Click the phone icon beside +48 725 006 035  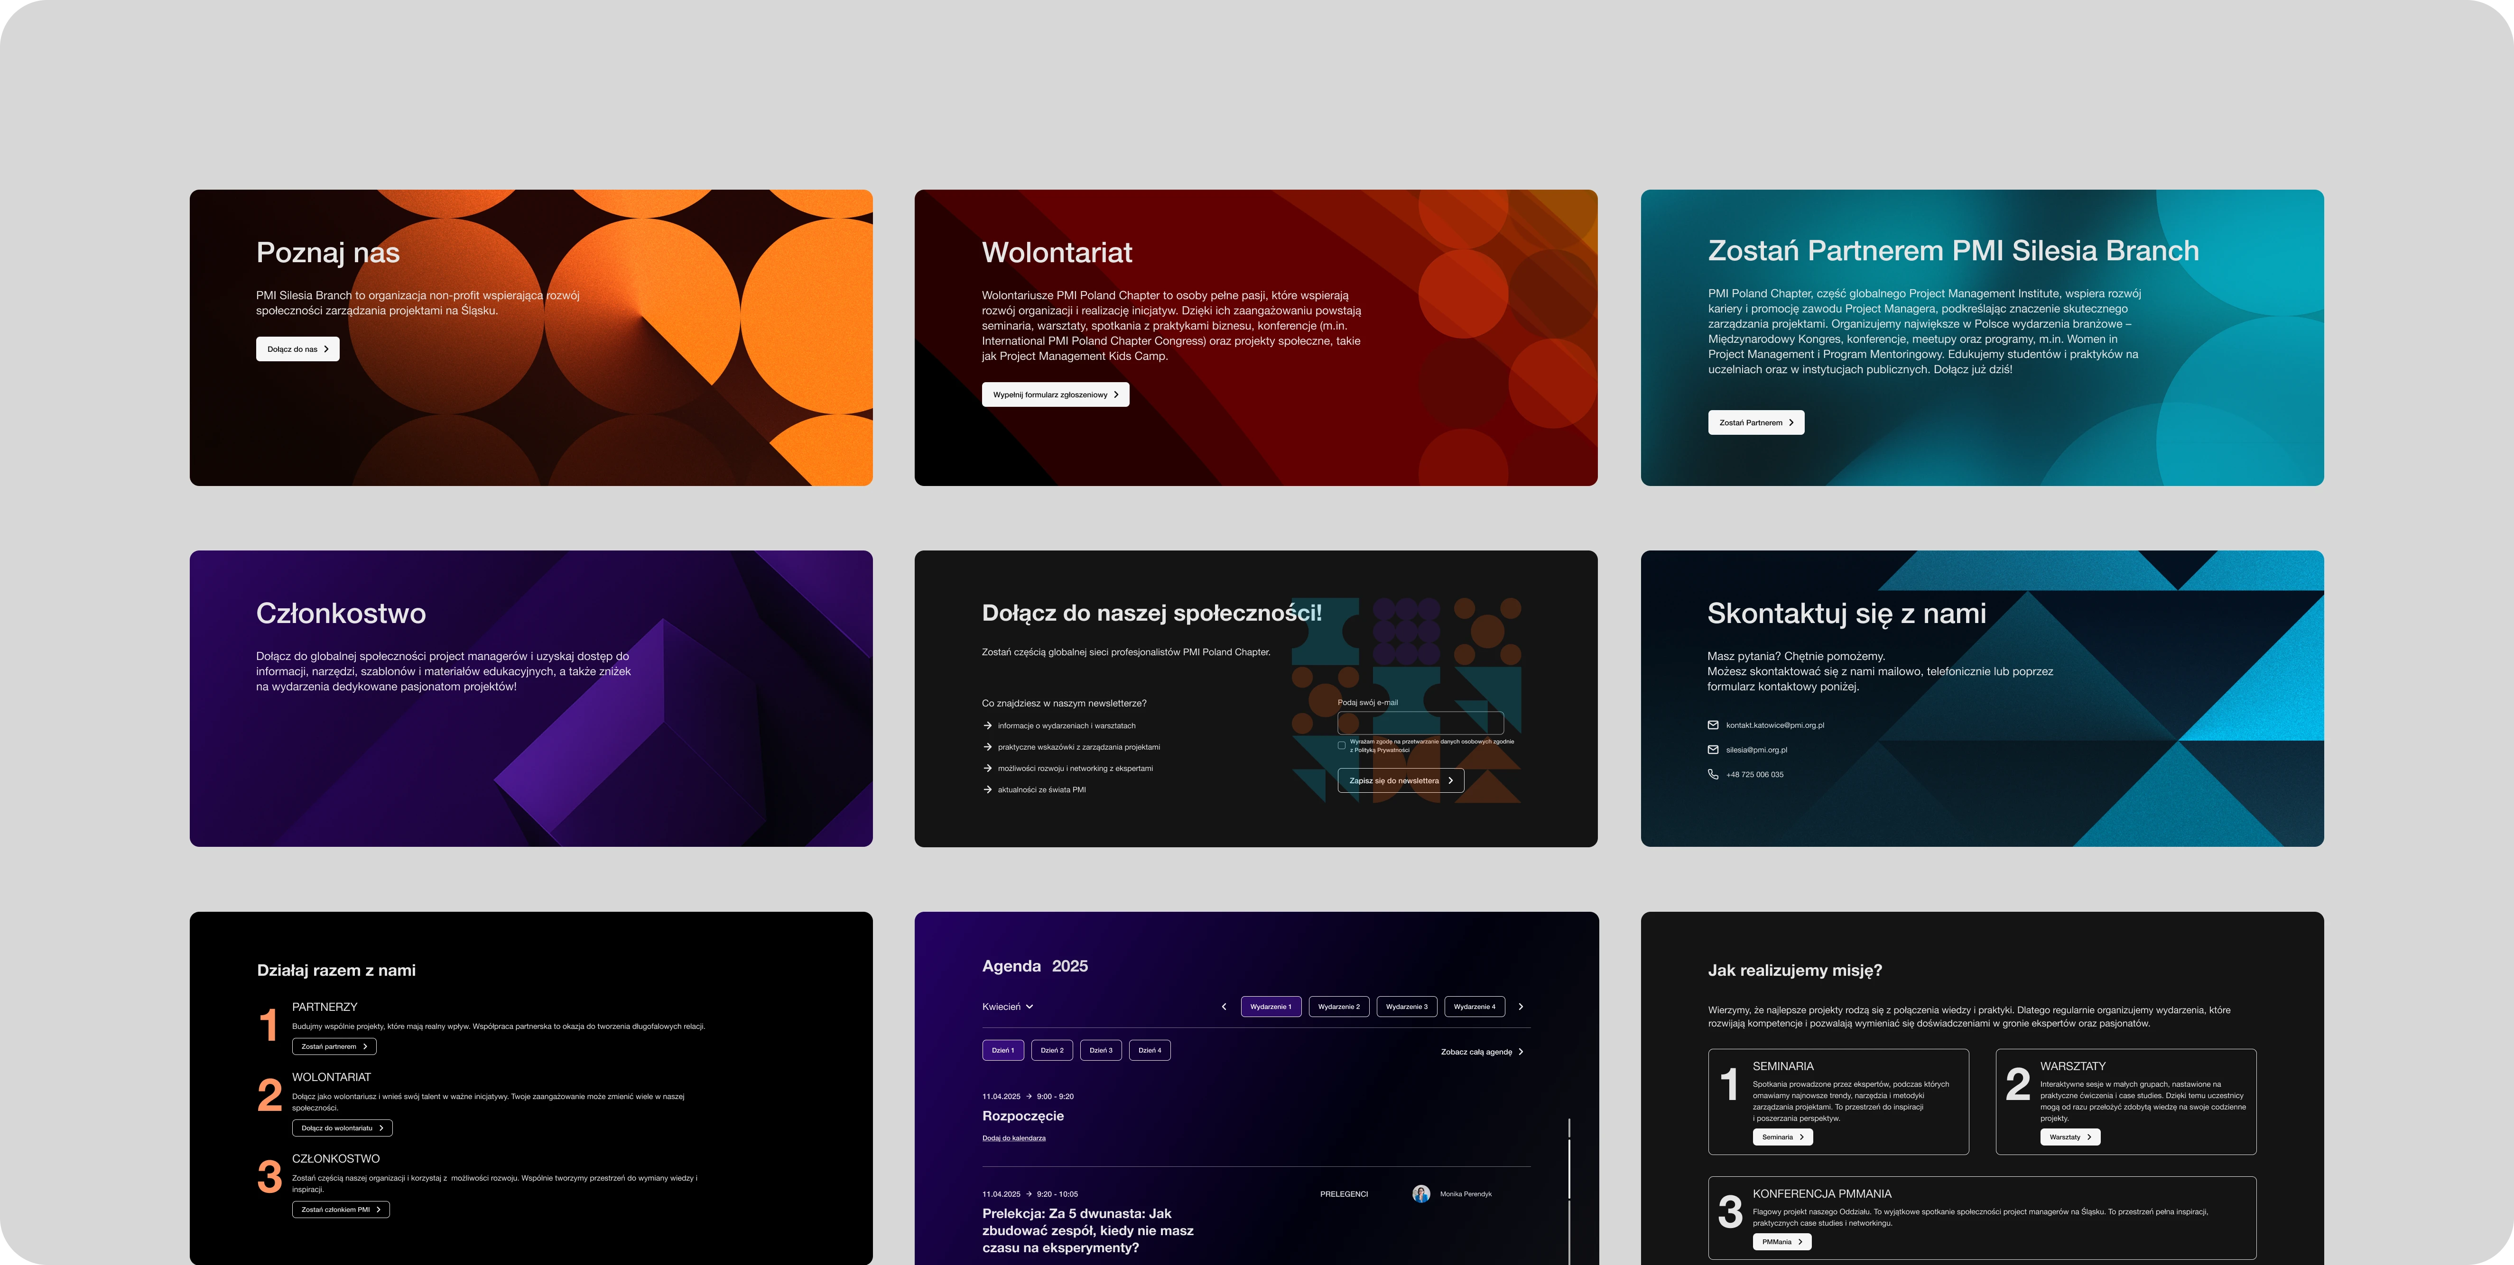coord(1713,773)
